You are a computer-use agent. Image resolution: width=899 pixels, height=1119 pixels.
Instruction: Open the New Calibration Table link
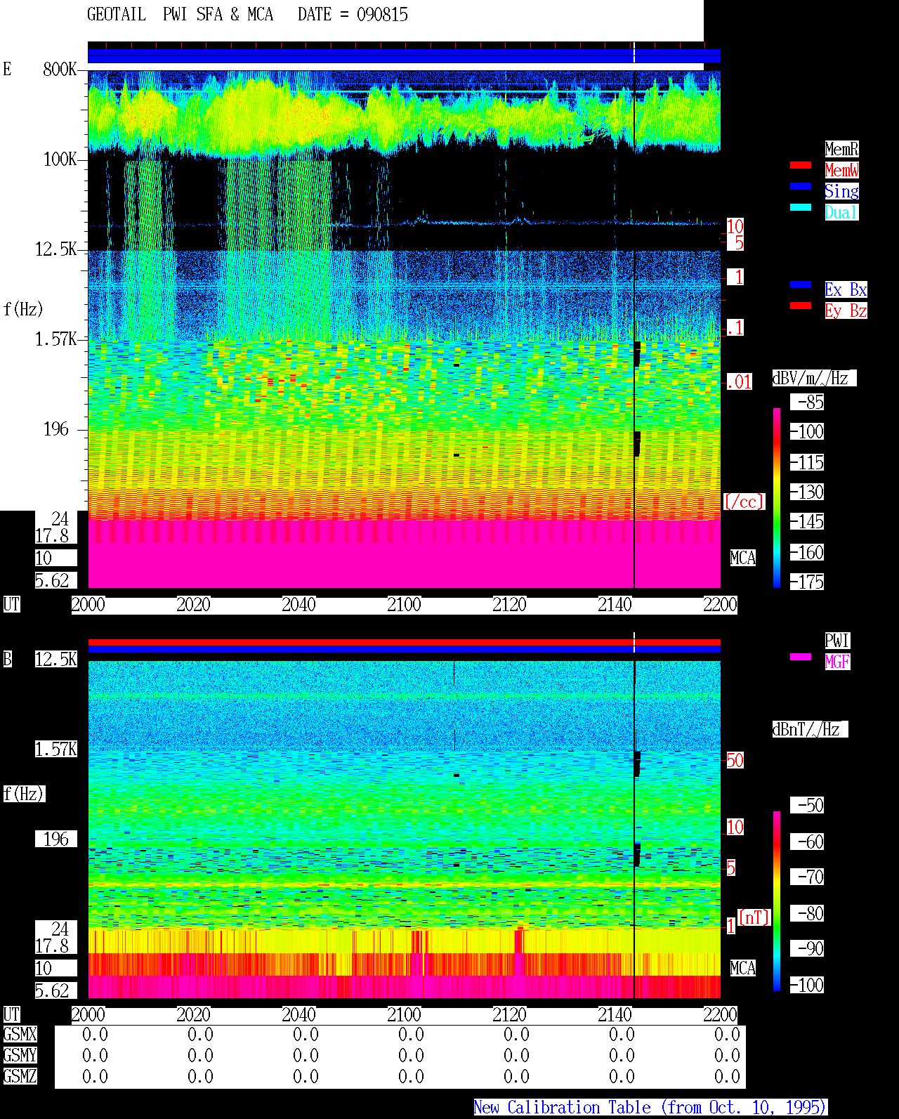[650, 1107]
